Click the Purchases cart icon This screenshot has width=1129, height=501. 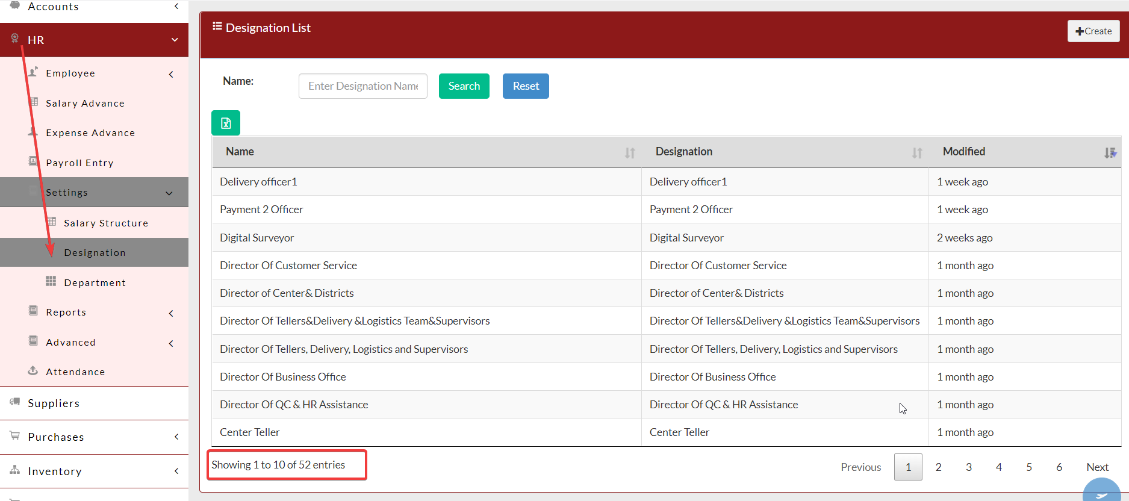tap(15, 435)
